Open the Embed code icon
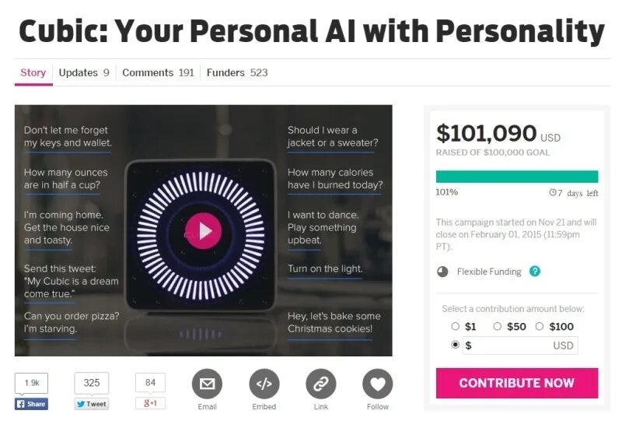This screenshot has height=421, width=622. (264, 384)
